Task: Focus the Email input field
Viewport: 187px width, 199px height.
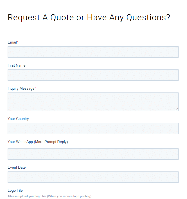Action: tap(93, 52)
